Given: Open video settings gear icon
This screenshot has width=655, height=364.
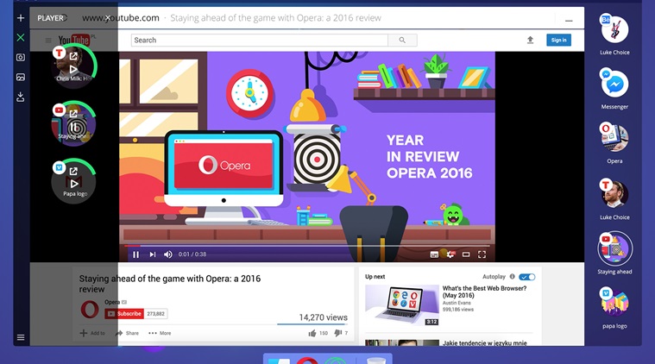Looking at the screenshot, I should coord(450,254).
